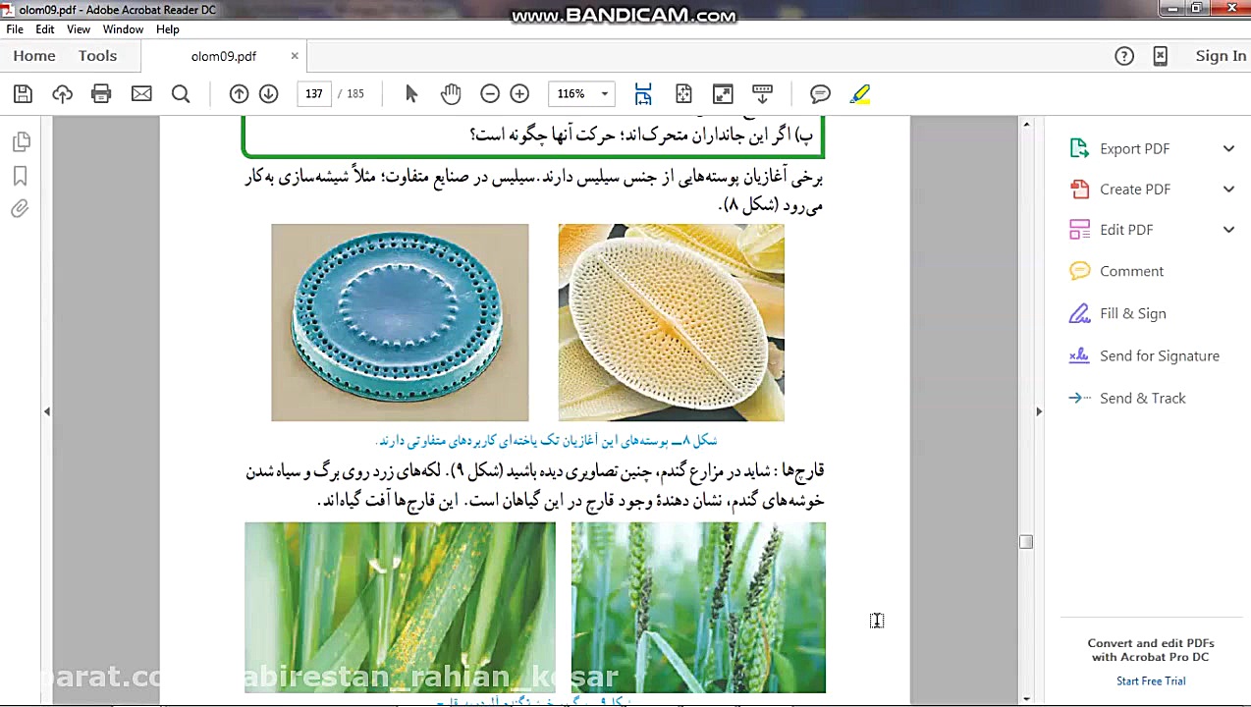Show the Attachments panel
This screenshot has height=707, width=1251.
(x=22, y=208)
